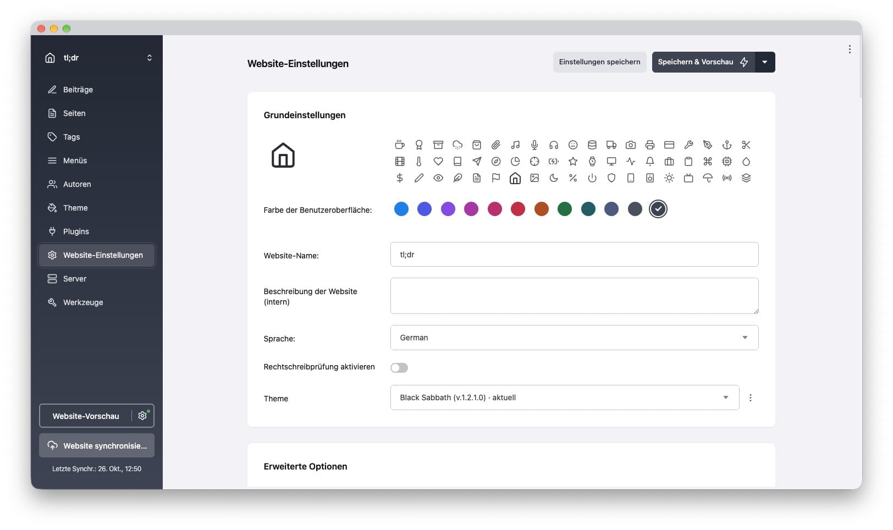Choose the shield website icon
Viewport: 893px width, 530px height.
pyautogui.click(x=611, y=178)
